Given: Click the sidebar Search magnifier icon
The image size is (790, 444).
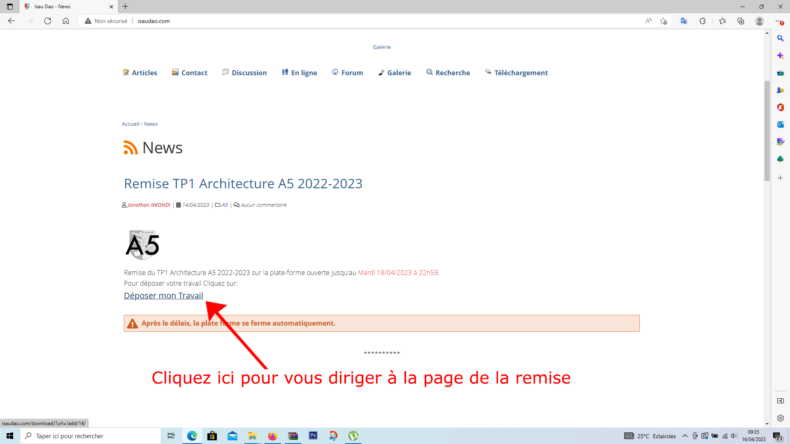Looking at the screenshot, I should 780,38.
